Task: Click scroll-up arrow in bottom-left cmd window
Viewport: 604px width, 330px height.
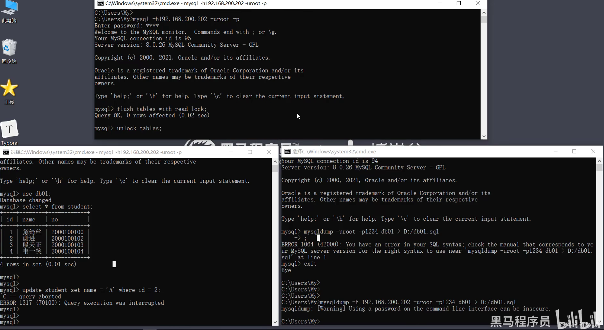Action: coord(275,161)
